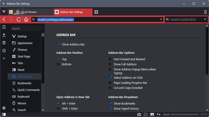Go forward with the forward arrow

coord(11,19)
